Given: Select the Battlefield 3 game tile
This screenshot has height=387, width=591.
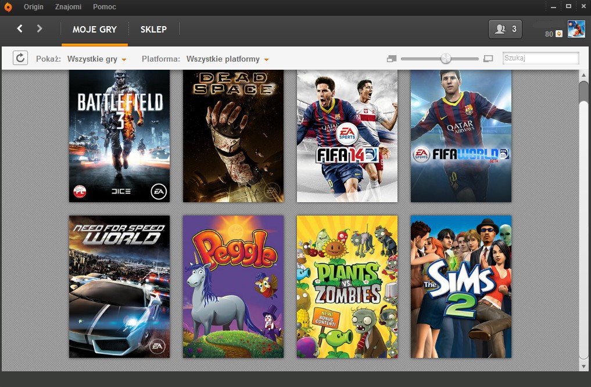Looking at the screenshot, I should pyautogui.click(x=120, y=136).
